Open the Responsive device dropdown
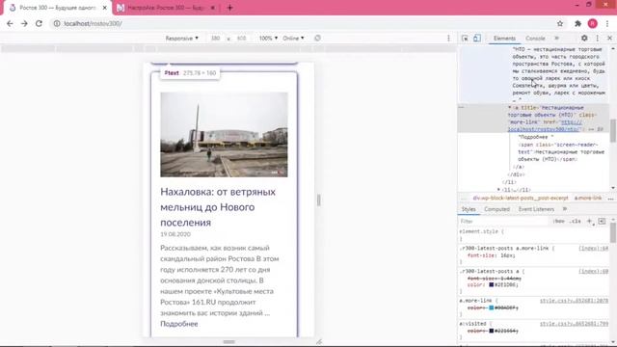This screenshot has width=617, height=347. click(x=181, y=39)
